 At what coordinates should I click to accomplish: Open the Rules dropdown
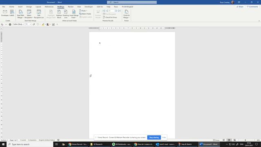83,11
